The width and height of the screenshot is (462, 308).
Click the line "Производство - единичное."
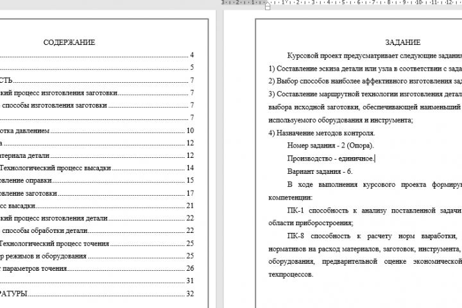point(331,158)
